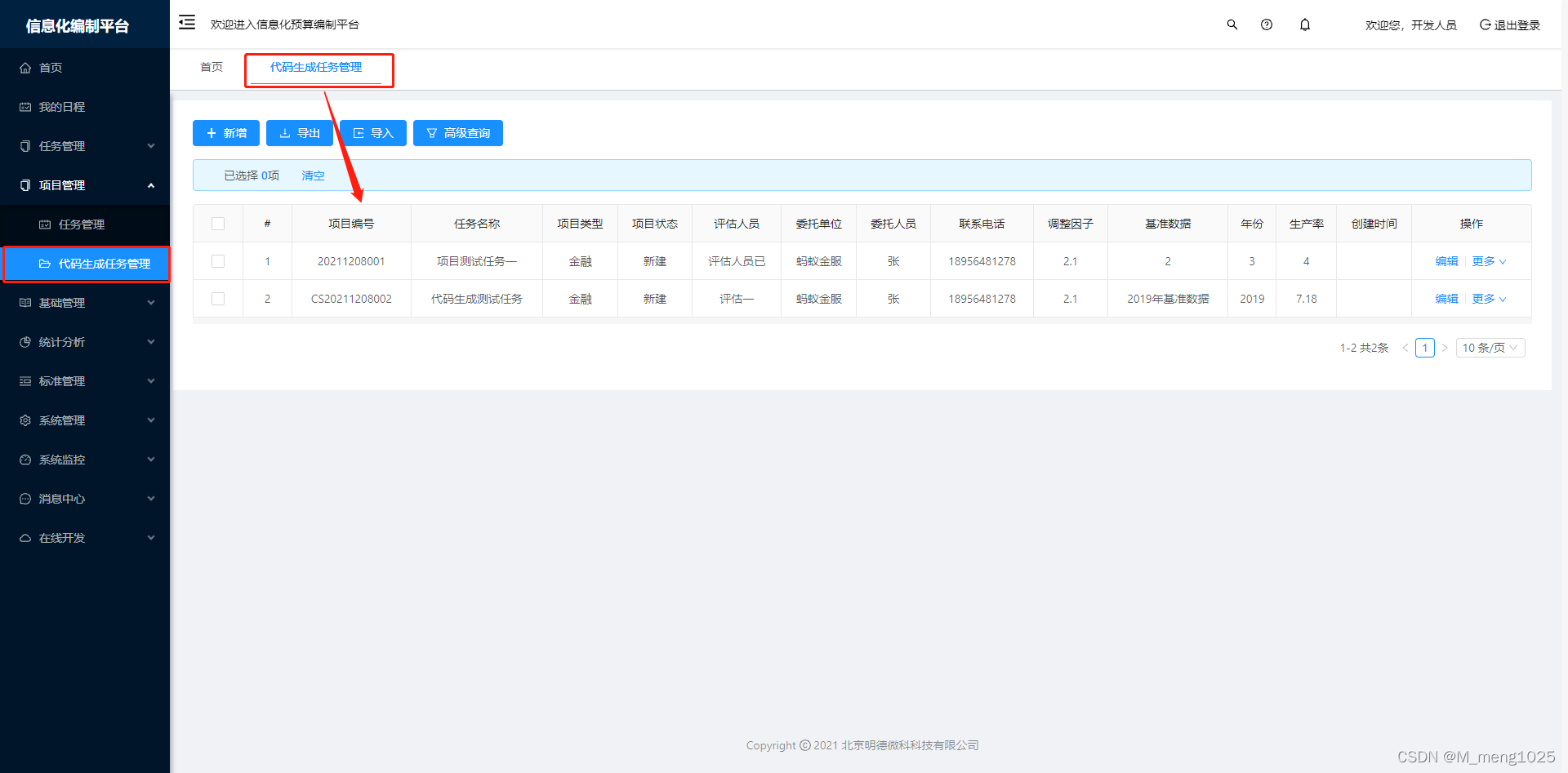Image resolution: width=1568 pixels, height=773 pixels.
Task: Expand 系统管理 menu chevron
Action: tap(151, 420)
